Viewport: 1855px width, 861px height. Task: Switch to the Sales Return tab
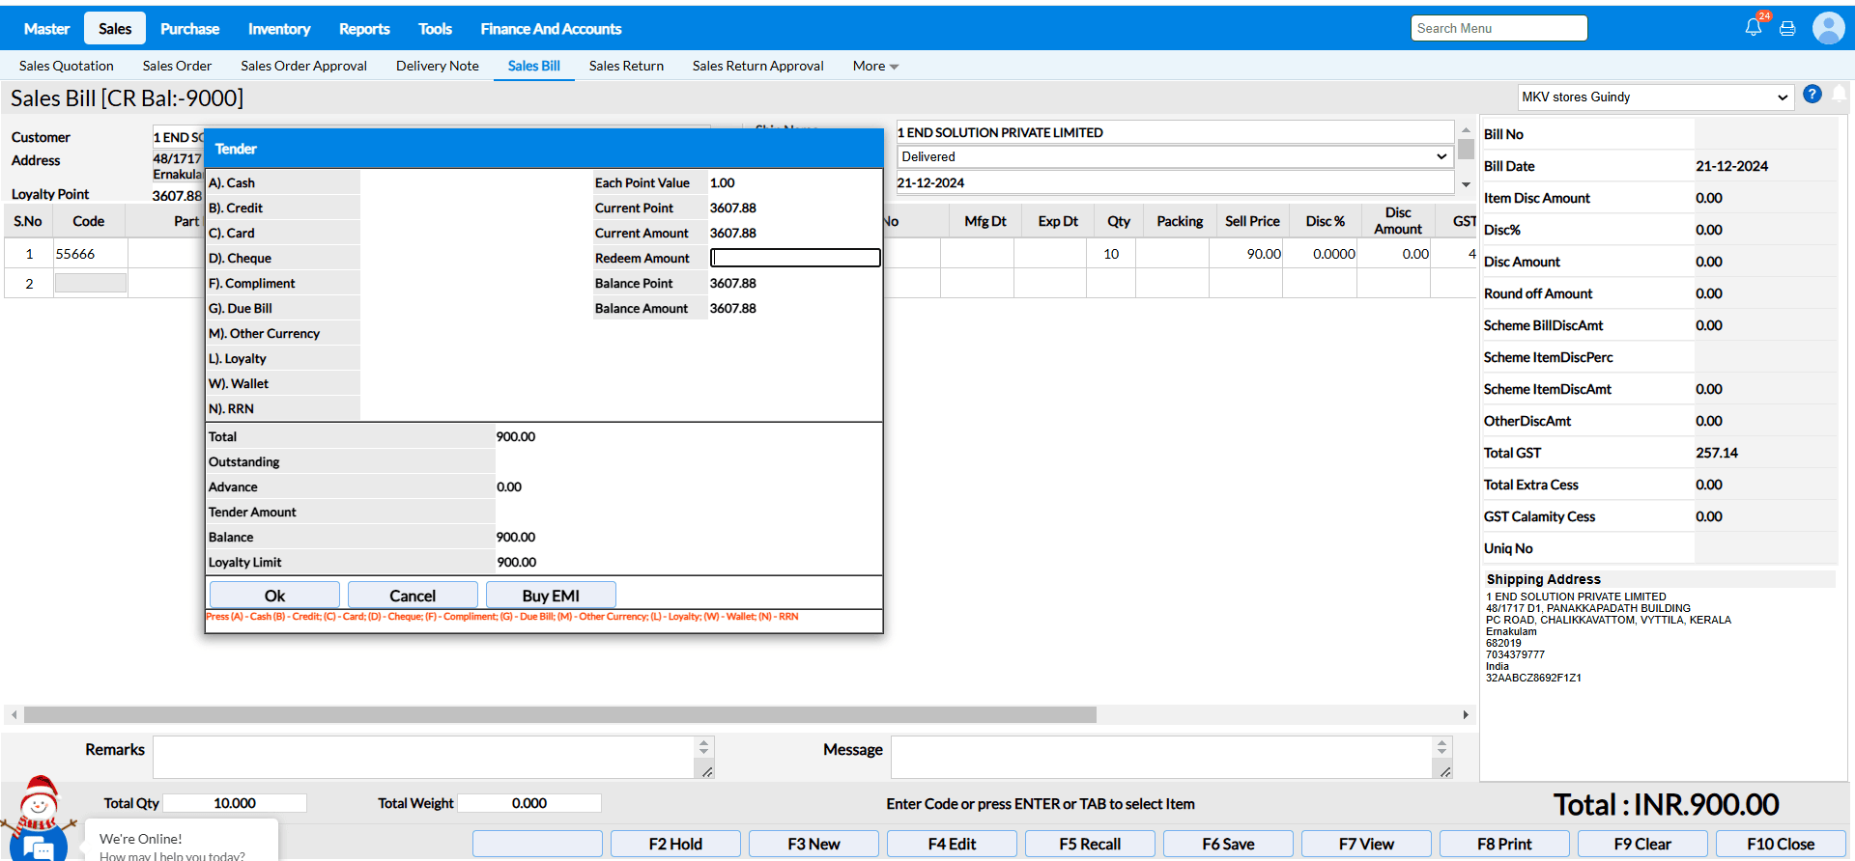[x=626, y=66]
